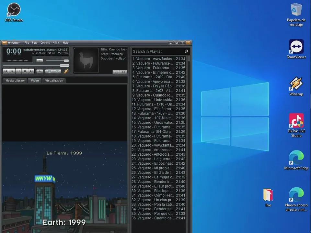Screen dimensions: 311x233
Task: Open TikTok LIVE Studio desktop shortcut
Action: (296, 125)
